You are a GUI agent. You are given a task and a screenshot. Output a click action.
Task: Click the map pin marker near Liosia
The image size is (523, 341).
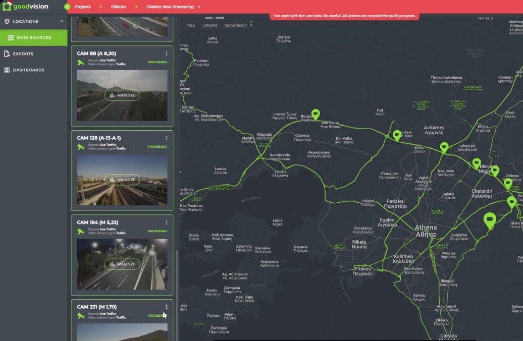(x=397, y=135)
